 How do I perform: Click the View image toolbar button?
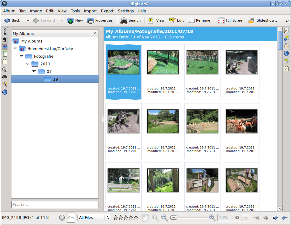pos(156,20)
